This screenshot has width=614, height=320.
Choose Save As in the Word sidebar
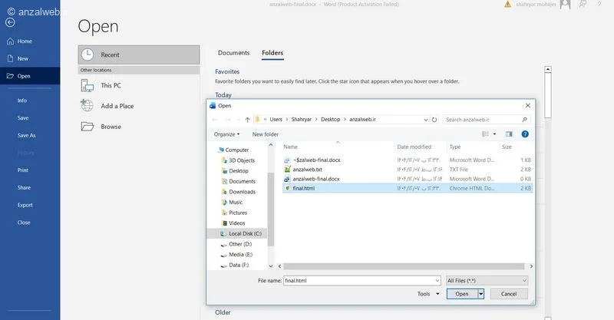click(x=26, y=136)
